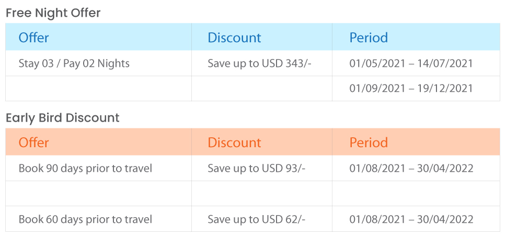Viewport: 506px width, 237px height.
Task: Click the Stay 03 / Pay 02 Nights cell
Action: tap(74, 63)
